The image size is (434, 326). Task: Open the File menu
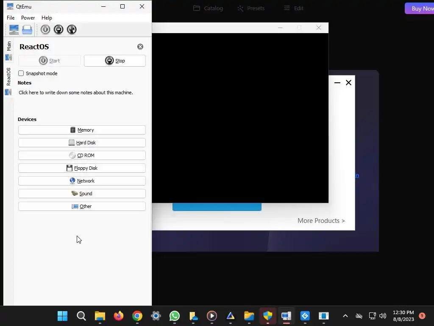(11, 18)
